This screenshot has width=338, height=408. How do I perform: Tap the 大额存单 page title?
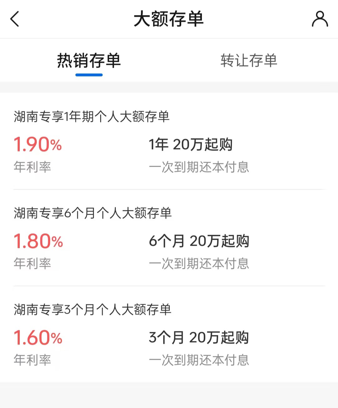169,19
